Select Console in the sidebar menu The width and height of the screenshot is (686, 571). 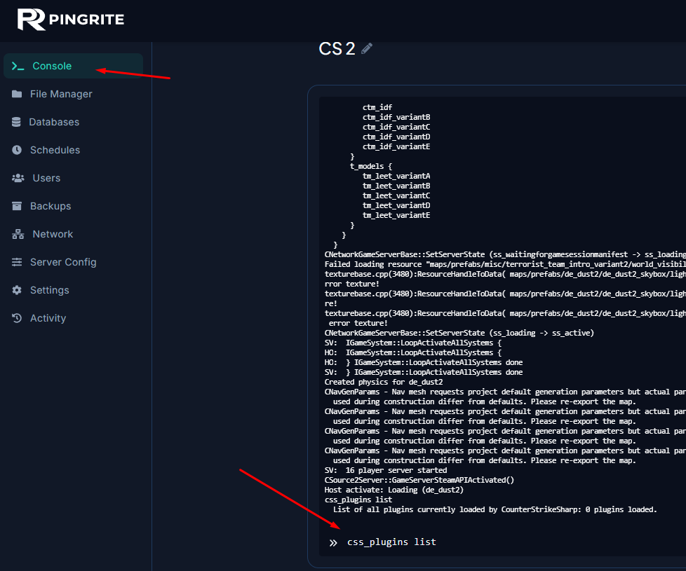53,66
